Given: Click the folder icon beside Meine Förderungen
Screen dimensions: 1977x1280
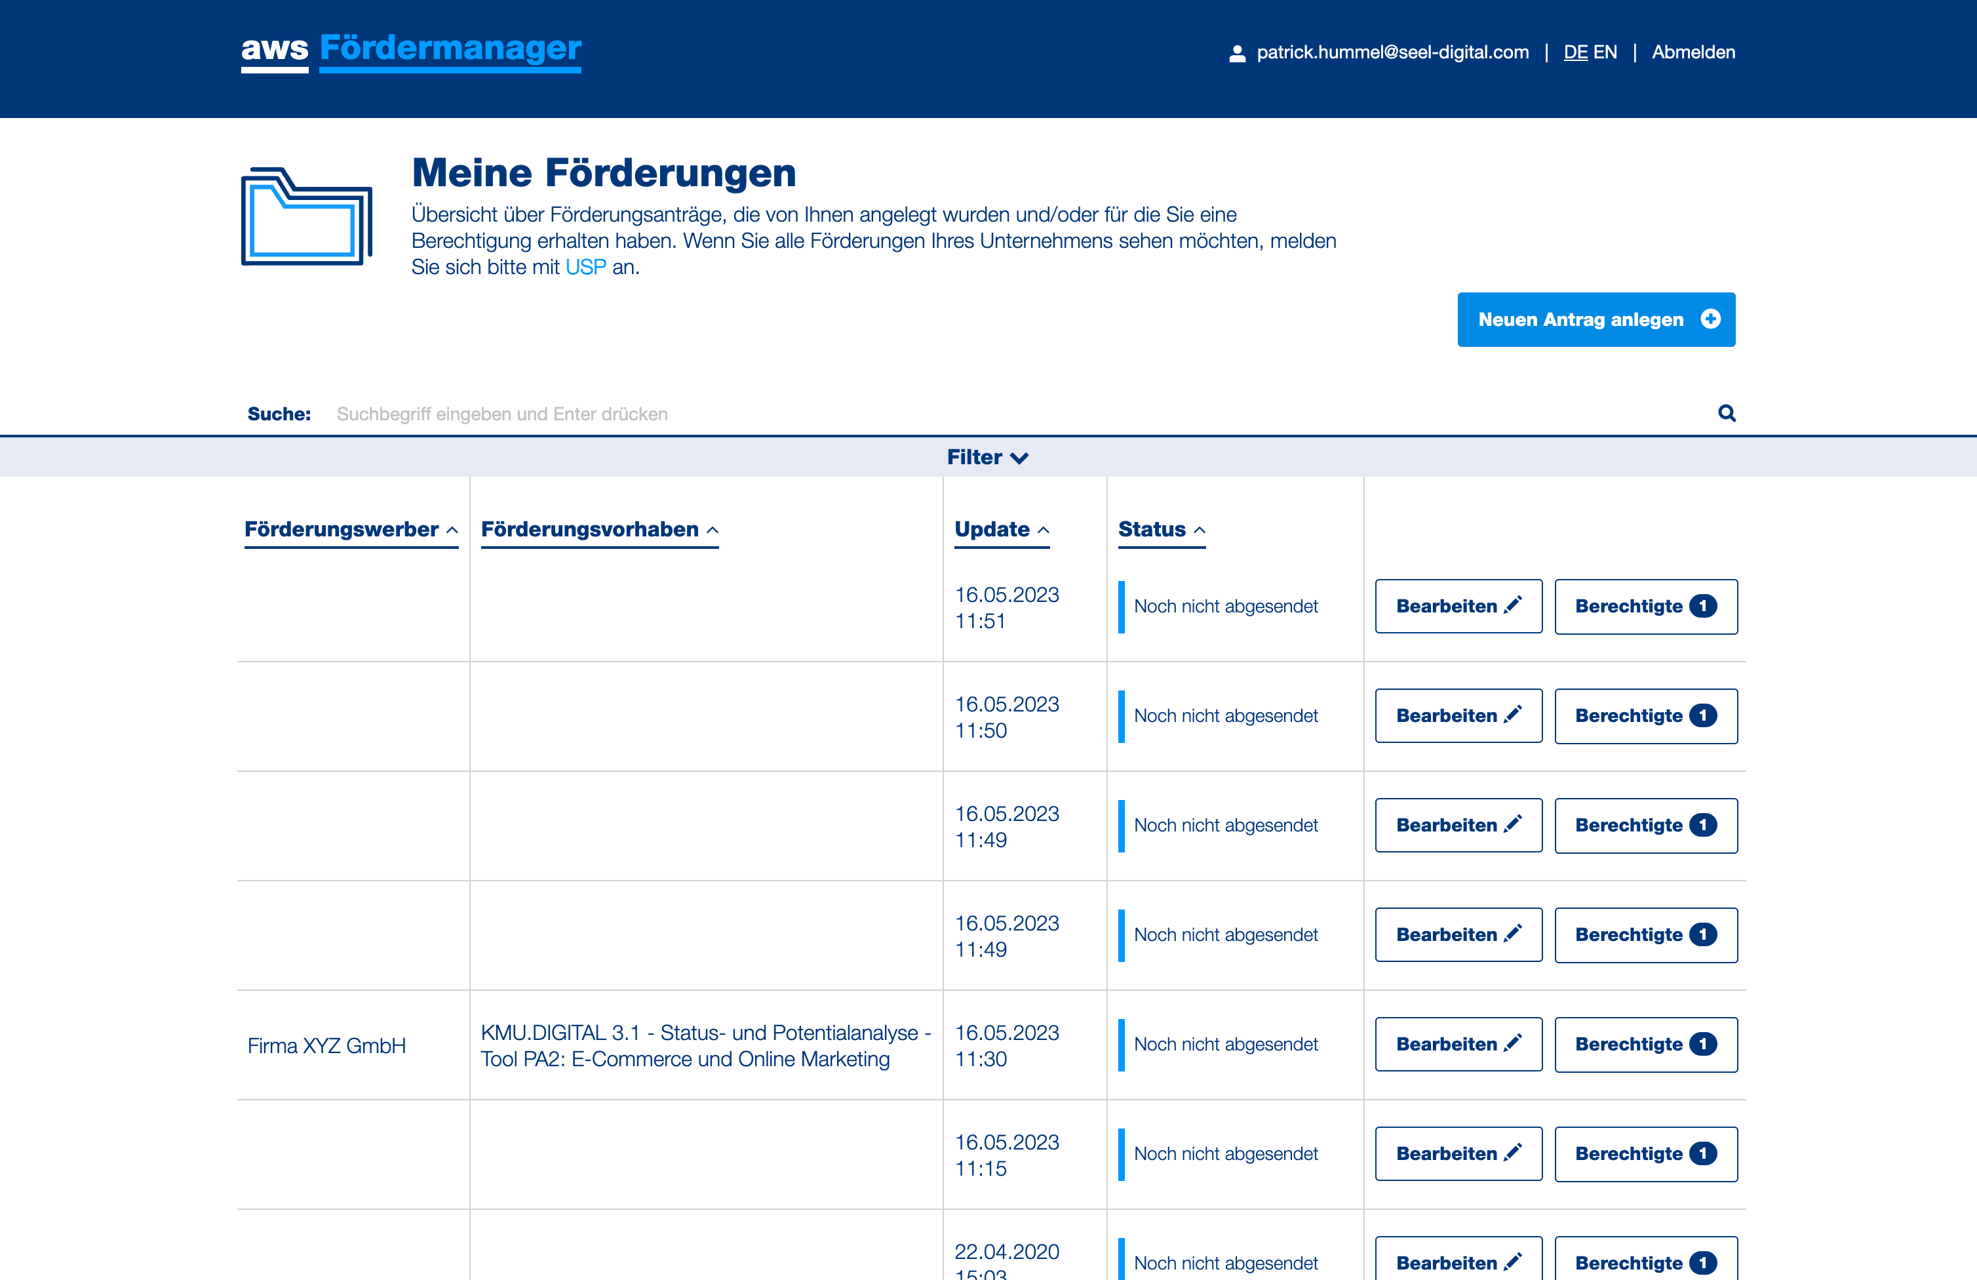Looking at the screenshot, I should (x=307, y=217).
